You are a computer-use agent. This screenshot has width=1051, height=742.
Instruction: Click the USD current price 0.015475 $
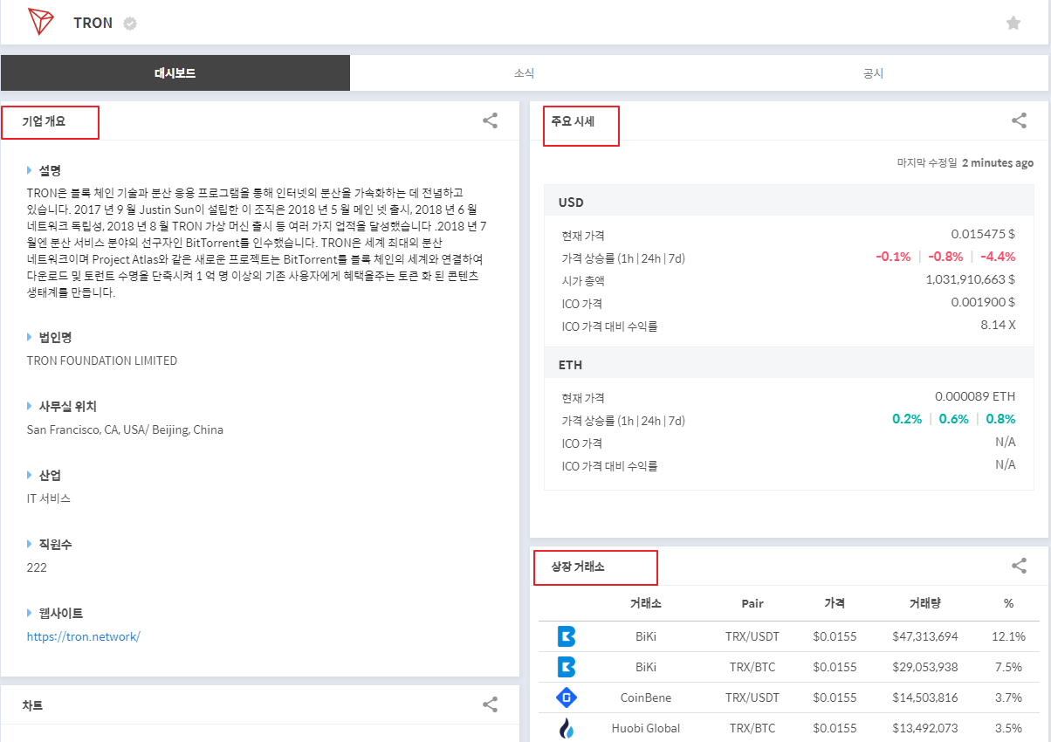[x=983, y=235]
